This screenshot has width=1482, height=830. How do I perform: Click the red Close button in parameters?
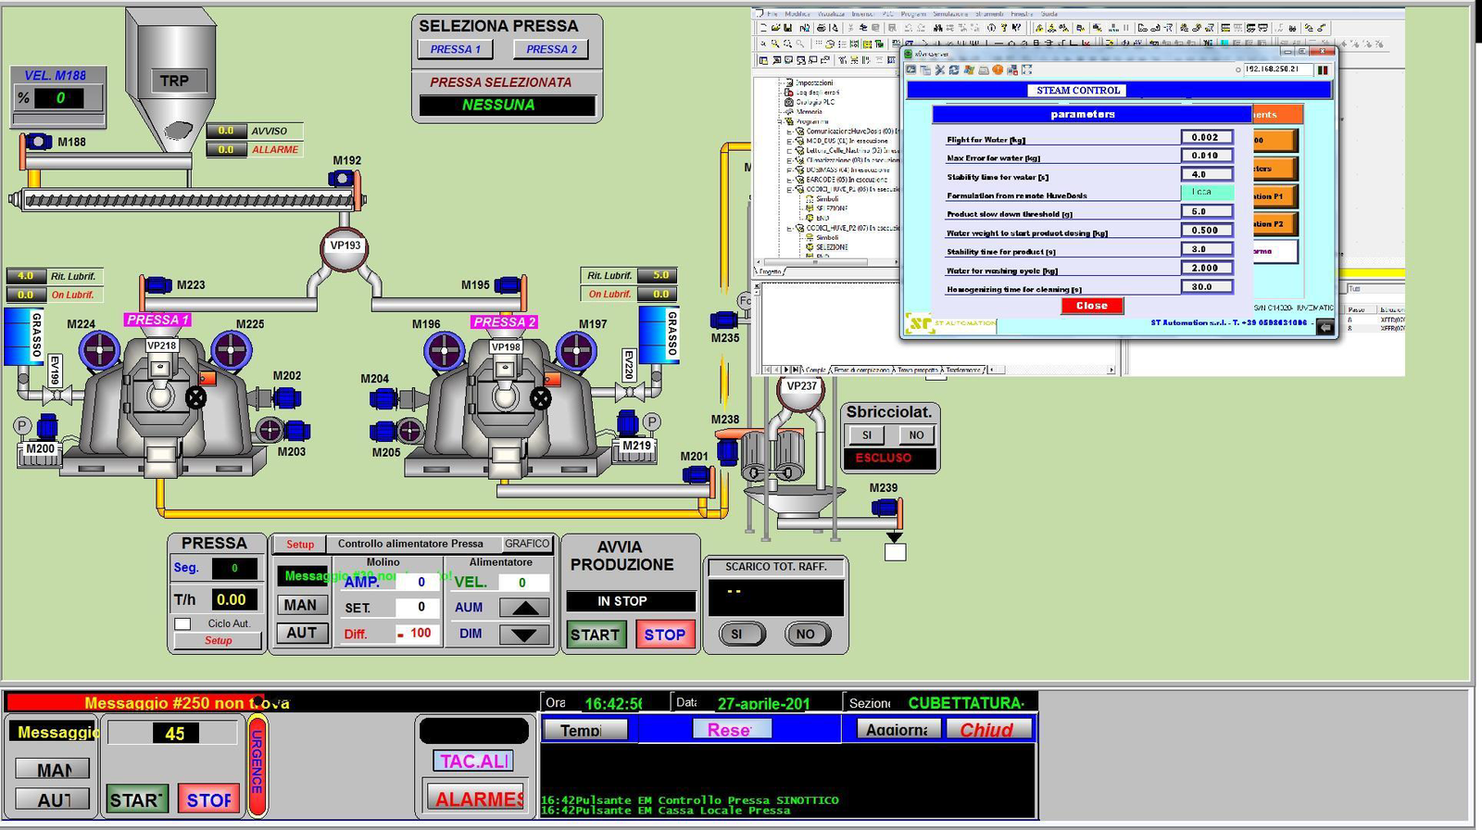pyautogui.click(x=1092, y=306)
